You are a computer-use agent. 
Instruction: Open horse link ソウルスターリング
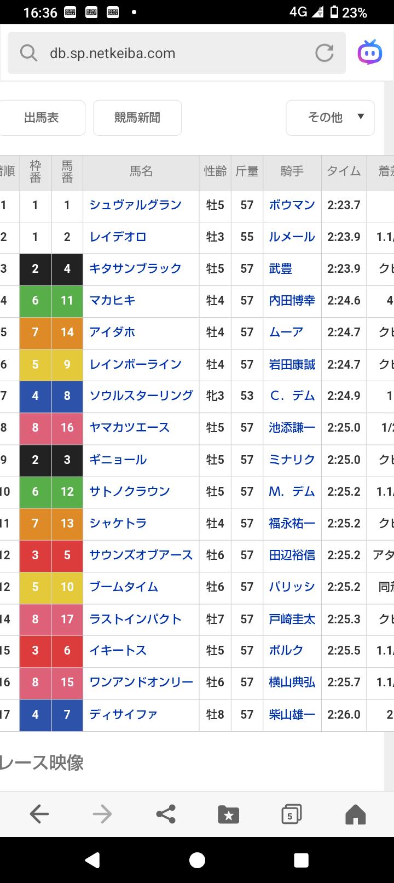pos(141,395)
